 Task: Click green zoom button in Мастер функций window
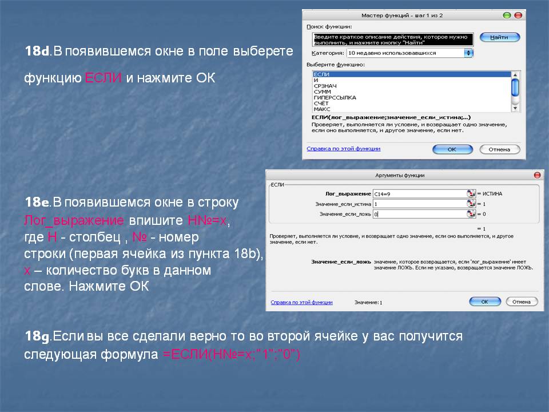507,15
